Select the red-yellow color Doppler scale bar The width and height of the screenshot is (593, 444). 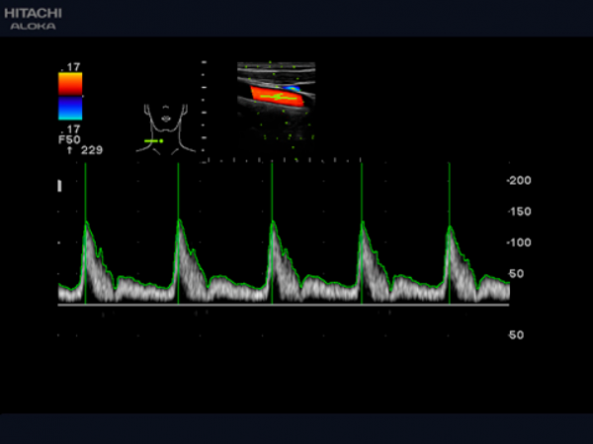pos(70,84)
